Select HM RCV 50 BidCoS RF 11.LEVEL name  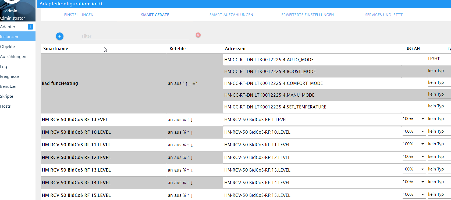point(76,145)
